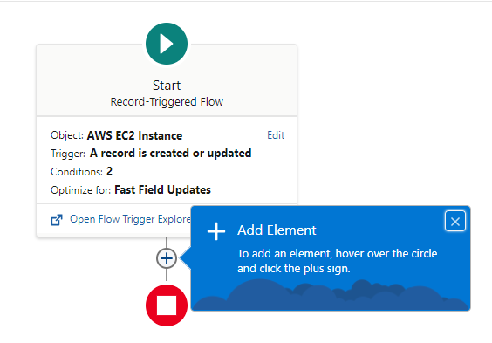Click the white plus icon in popover
Screen dimensions: 492x343
(x=216, y=231)
